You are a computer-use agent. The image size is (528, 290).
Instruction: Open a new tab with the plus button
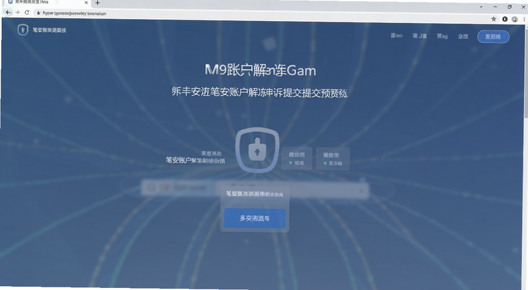click(97, 3)
